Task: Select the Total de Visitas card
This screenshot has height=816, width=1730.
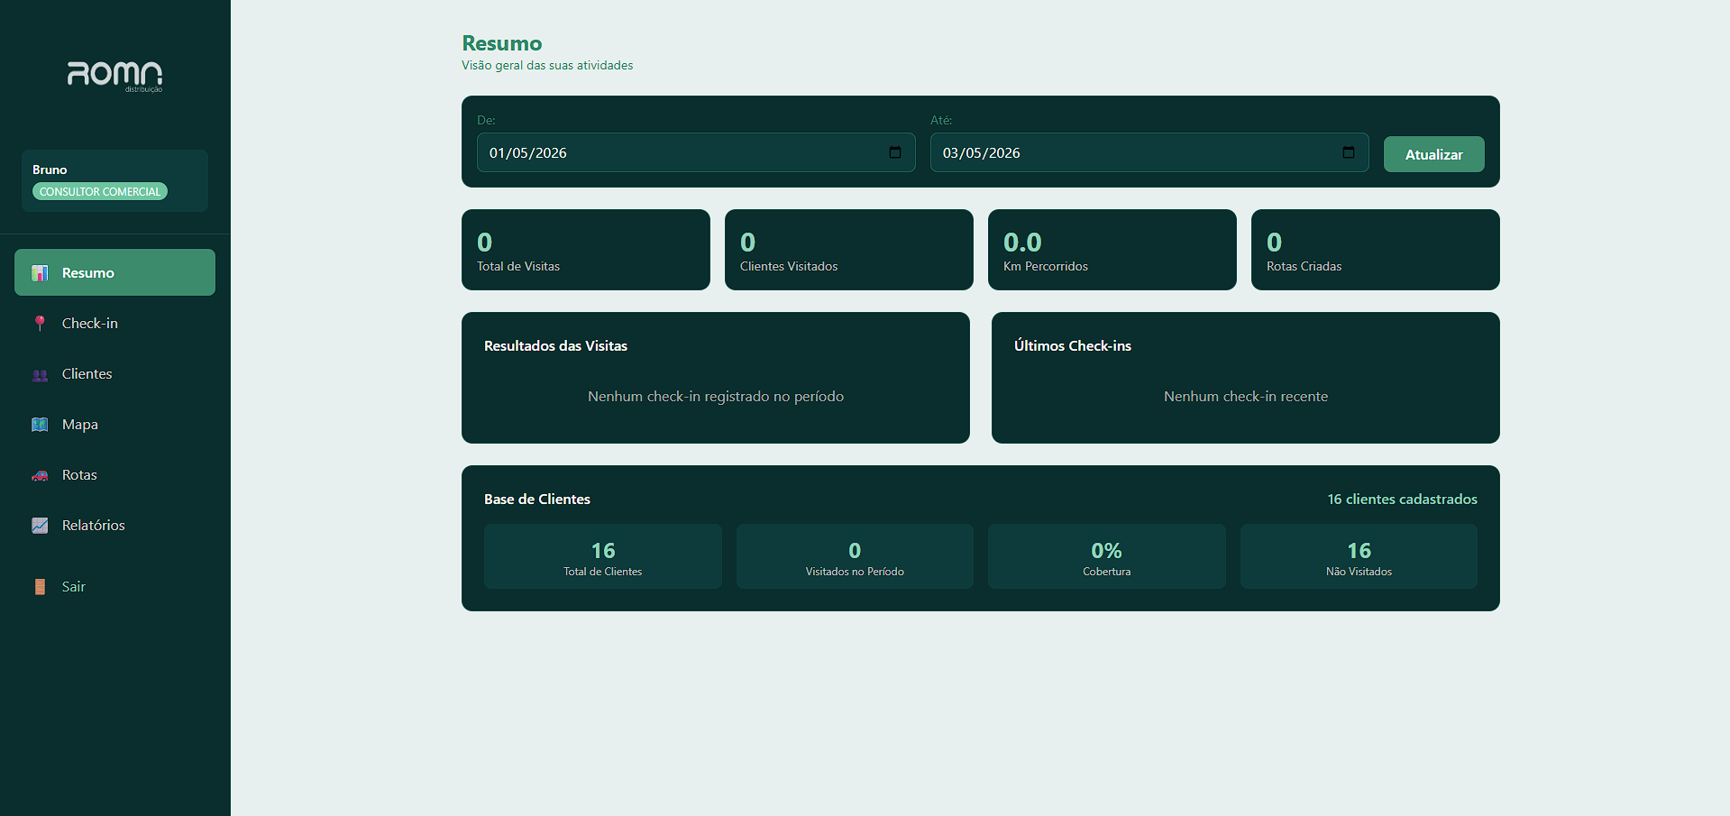Action: (586, 250)
